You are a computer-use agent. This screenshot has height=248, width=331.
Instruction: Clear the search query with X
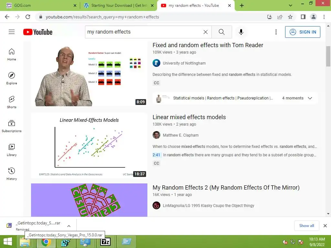click(205, 32)
